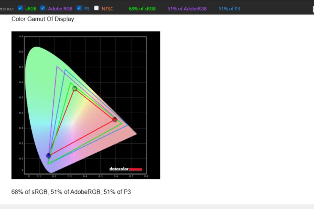Click the "51% of P3" result in top bar
This screenshot has height=209, width=314.
click(x=229, y=9)
